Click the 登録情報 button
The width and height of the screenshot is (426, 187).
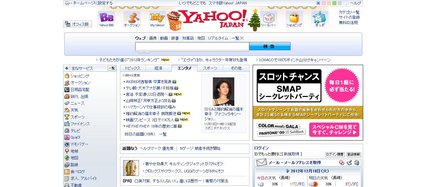click(x=354, y=154)
